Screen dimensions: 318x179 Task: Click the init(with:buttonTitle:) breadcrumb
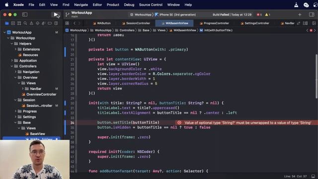pyautogui.click(x=216, y=30)
